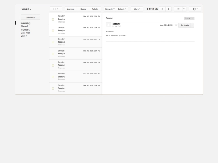This screenshot has height=163, width=218.
Task: Expand More in the left sidebar
Action: (24, 36)
